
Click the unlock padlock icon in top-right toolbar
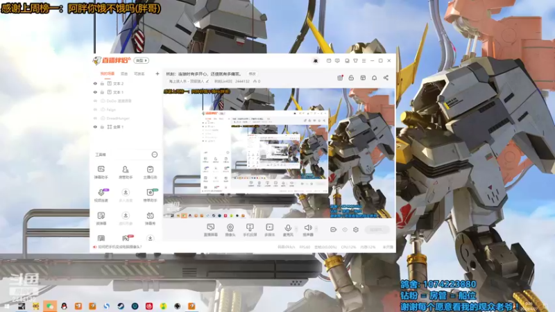(x=351, y=78)
